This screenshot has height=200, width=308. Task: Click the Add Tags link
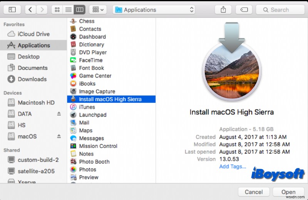[x=233, y=166]
